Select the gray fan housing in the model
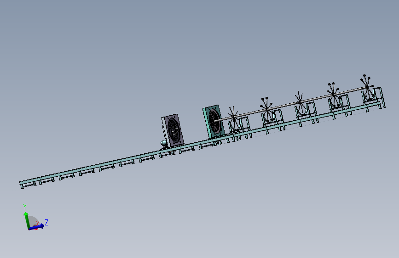This screenshot has width=399, height=258. click(173, 130)
